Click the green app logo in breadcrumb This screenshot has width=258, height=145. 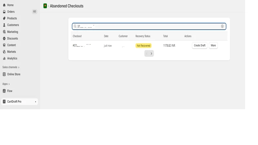45,6
